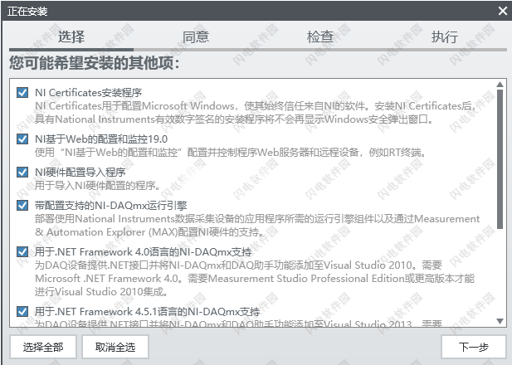Click 用于.NET Framework 4.5.1语言的NI-DAQmx支持 title

[148, 312]
